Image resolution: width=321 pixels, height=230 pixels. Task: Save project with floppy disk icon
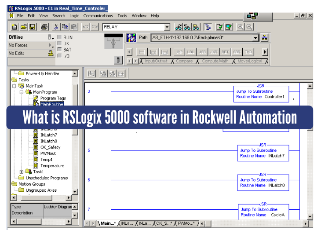pyautogui.click(x=33, y=27)
